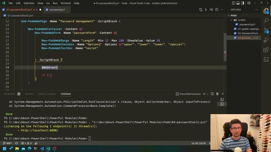Close the bottom panel with X
Viewport: 271px width, 152px height.
point(223,94)
